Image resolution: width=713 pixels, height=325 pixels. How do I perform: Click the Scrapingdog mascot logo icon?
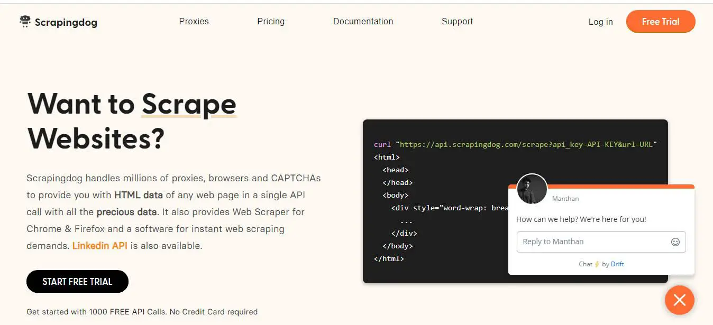tap(25, 22)
